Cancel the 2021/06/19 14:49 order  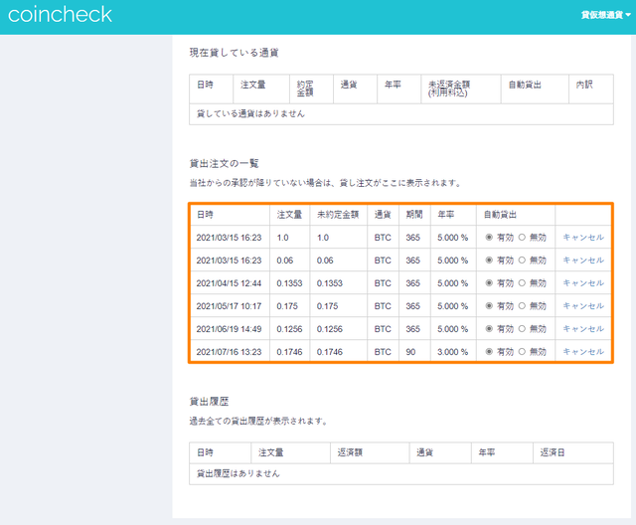click(583, 329)
